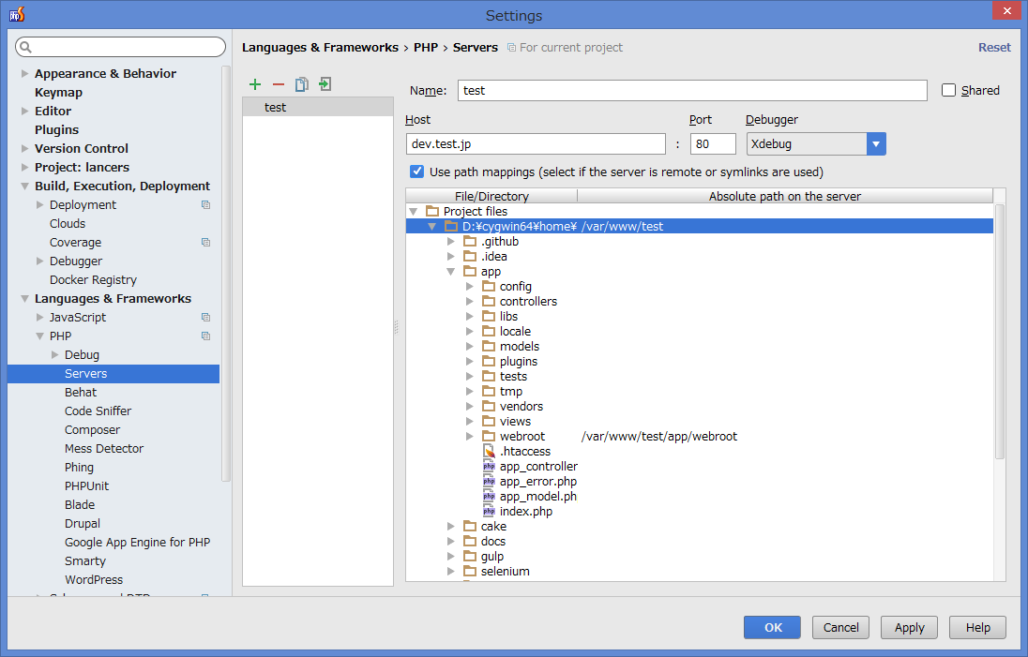Screen dimensions: 1028x657
Task: Click the Project files folder icon
Action: (432, 211)
